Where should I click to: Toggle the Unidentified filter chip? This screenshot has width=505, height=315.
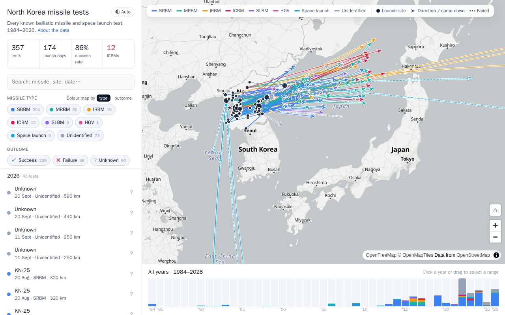pyautogui.click(x=80, y=135)
